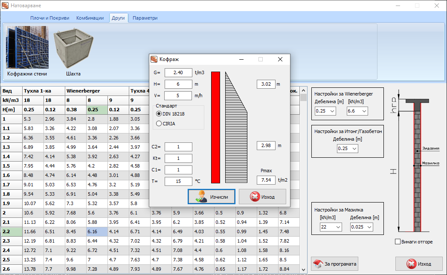Click the Натоварване app icon in title bar
447x275 pixels.
(x=5, y=6)
